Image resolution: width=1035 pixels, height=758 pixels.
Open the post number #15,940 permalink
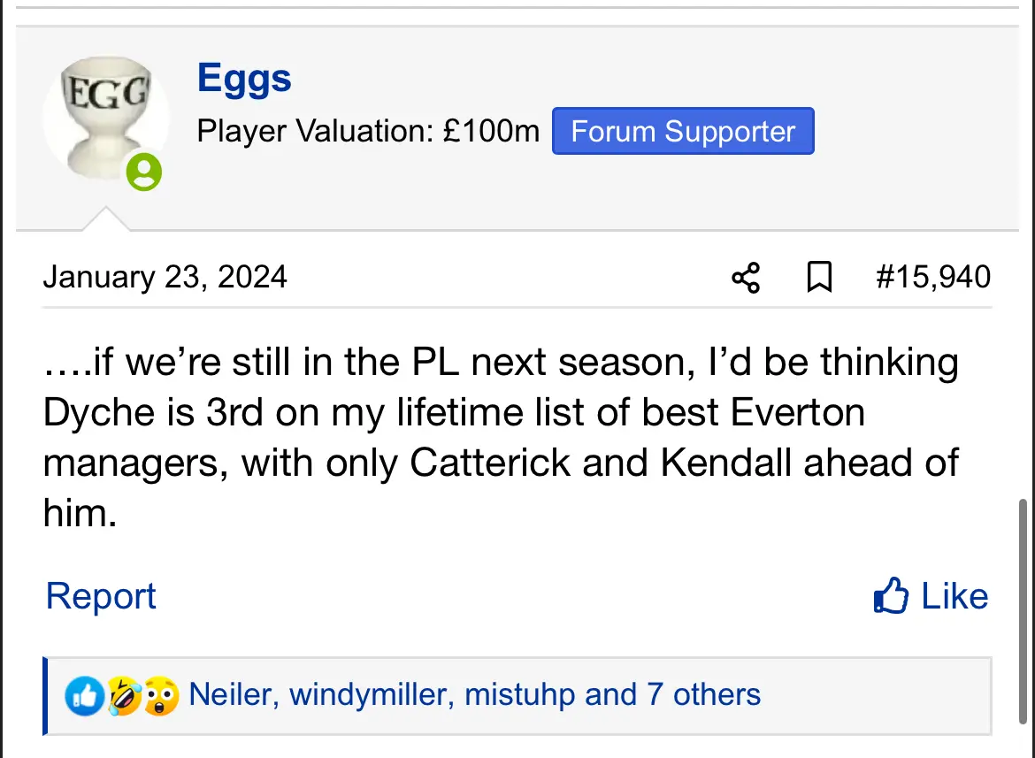(932, 278)
